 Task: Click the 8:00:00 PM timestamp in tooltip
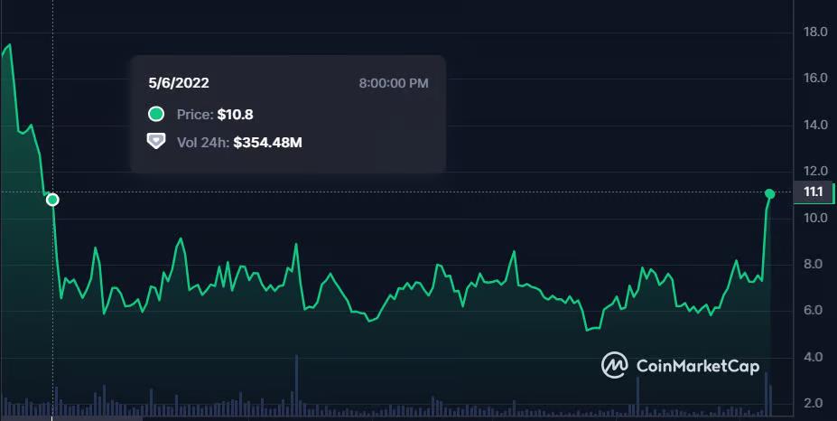click(x=394, y=83)
